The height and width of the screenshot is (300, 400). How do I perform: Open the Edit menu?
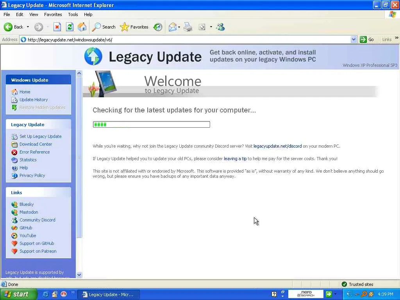[x=20, y=14]
